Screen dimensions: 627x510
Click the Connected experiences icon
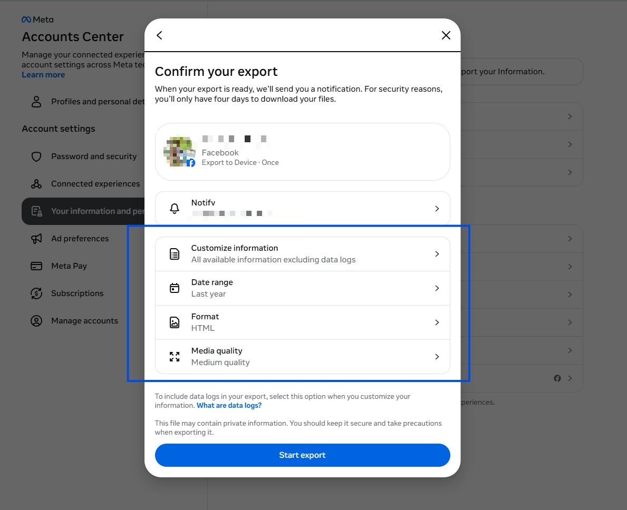point(36,184)
